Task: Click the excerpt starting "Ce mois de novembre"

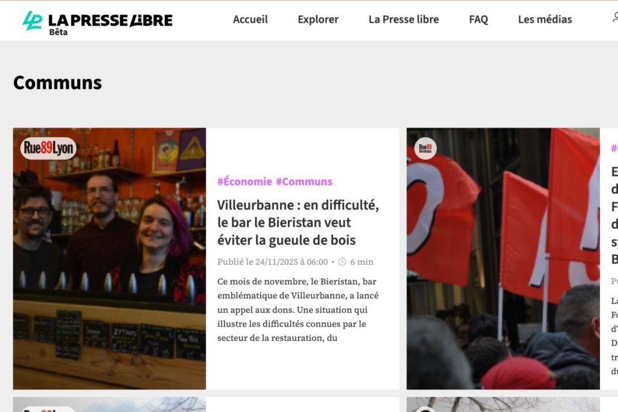Action: pos(298,309)
